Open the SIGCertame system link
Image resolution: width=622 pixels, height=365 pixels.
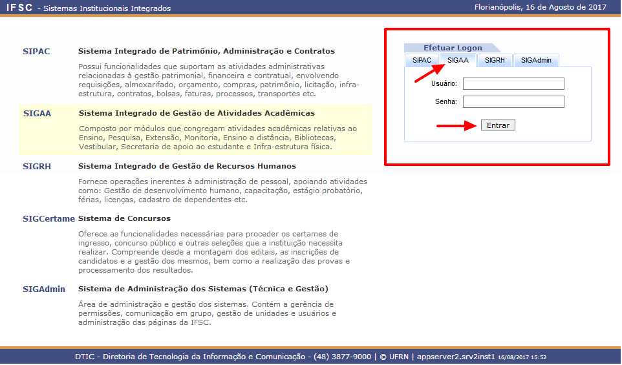tap(48, 219)
